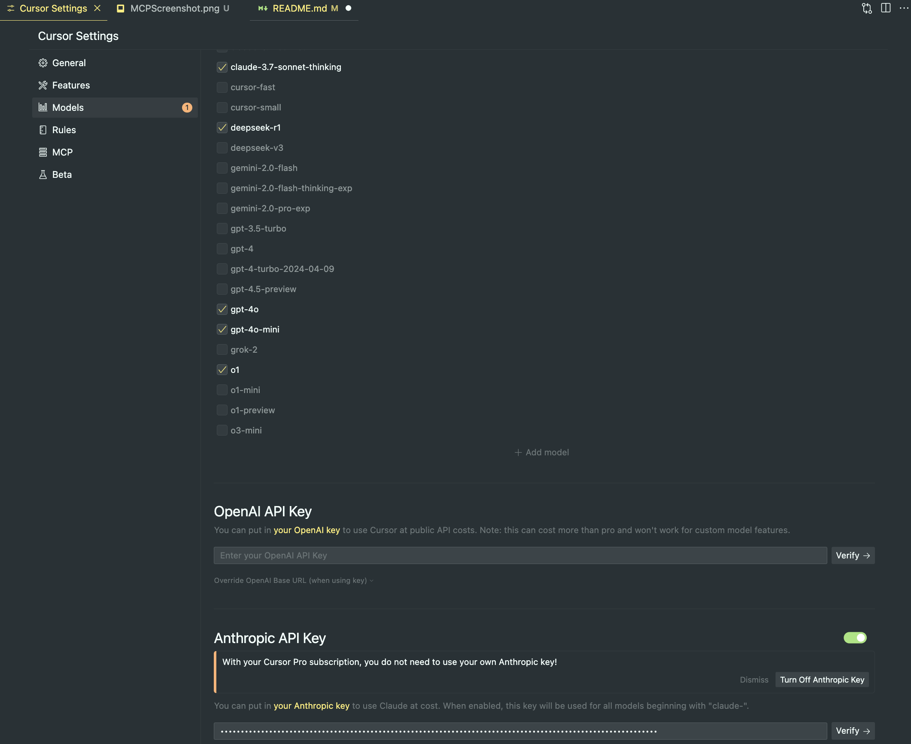Enable the cursor-small model checkbox
Screen dimensions: 911x744
[x=222, y=107]
